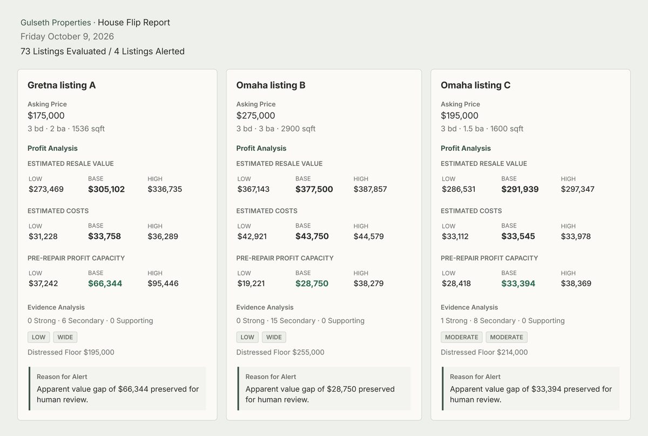Click Evidence Analysis heading in Omaha listing C
The image size is (648, 436).
tap(469, 307)
